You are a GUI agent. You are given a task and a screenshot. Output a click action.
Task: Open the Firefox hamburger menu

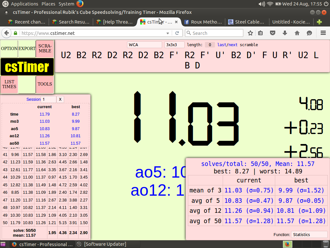pyautogui.click(x=323, y=33)
